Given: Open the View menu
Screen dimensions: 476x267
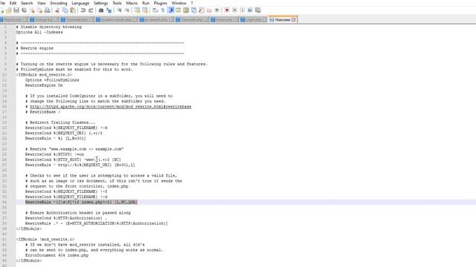Looking at the screenshot, I should click(x=42, y=3).
